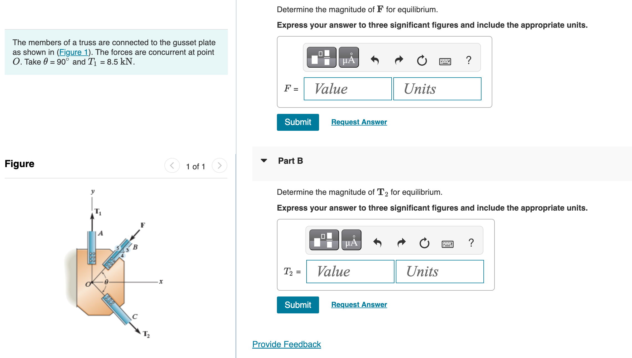Screen dimensions: 632x358
Task: Click the reset icon in Part B toolbar
Action: click(424, 242)
